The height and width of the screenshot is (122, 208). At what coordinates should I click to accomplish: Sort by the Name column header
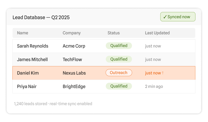23,33
